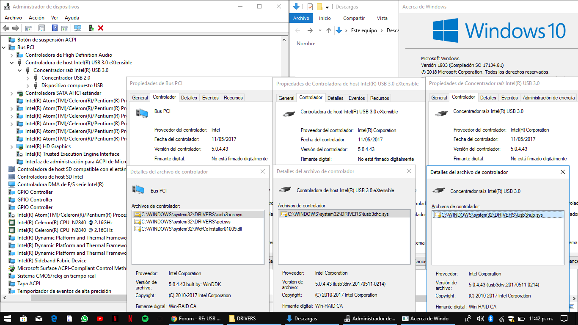578x325 pixels.
Task: Open the Windows Start button
Action: coord(8,319)
